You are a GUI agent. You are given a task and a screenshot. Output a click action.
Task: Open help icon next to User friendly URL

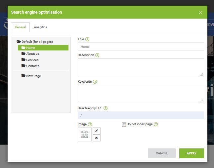(x=106, y=108)
